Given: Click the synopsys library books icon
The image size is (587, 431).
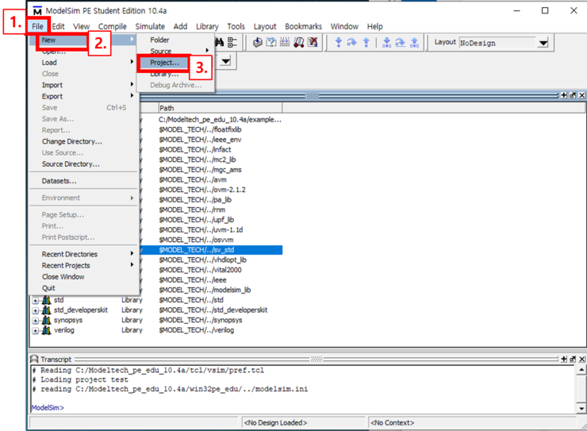Looking at the screenshot, I should click(x=47, y=320).
